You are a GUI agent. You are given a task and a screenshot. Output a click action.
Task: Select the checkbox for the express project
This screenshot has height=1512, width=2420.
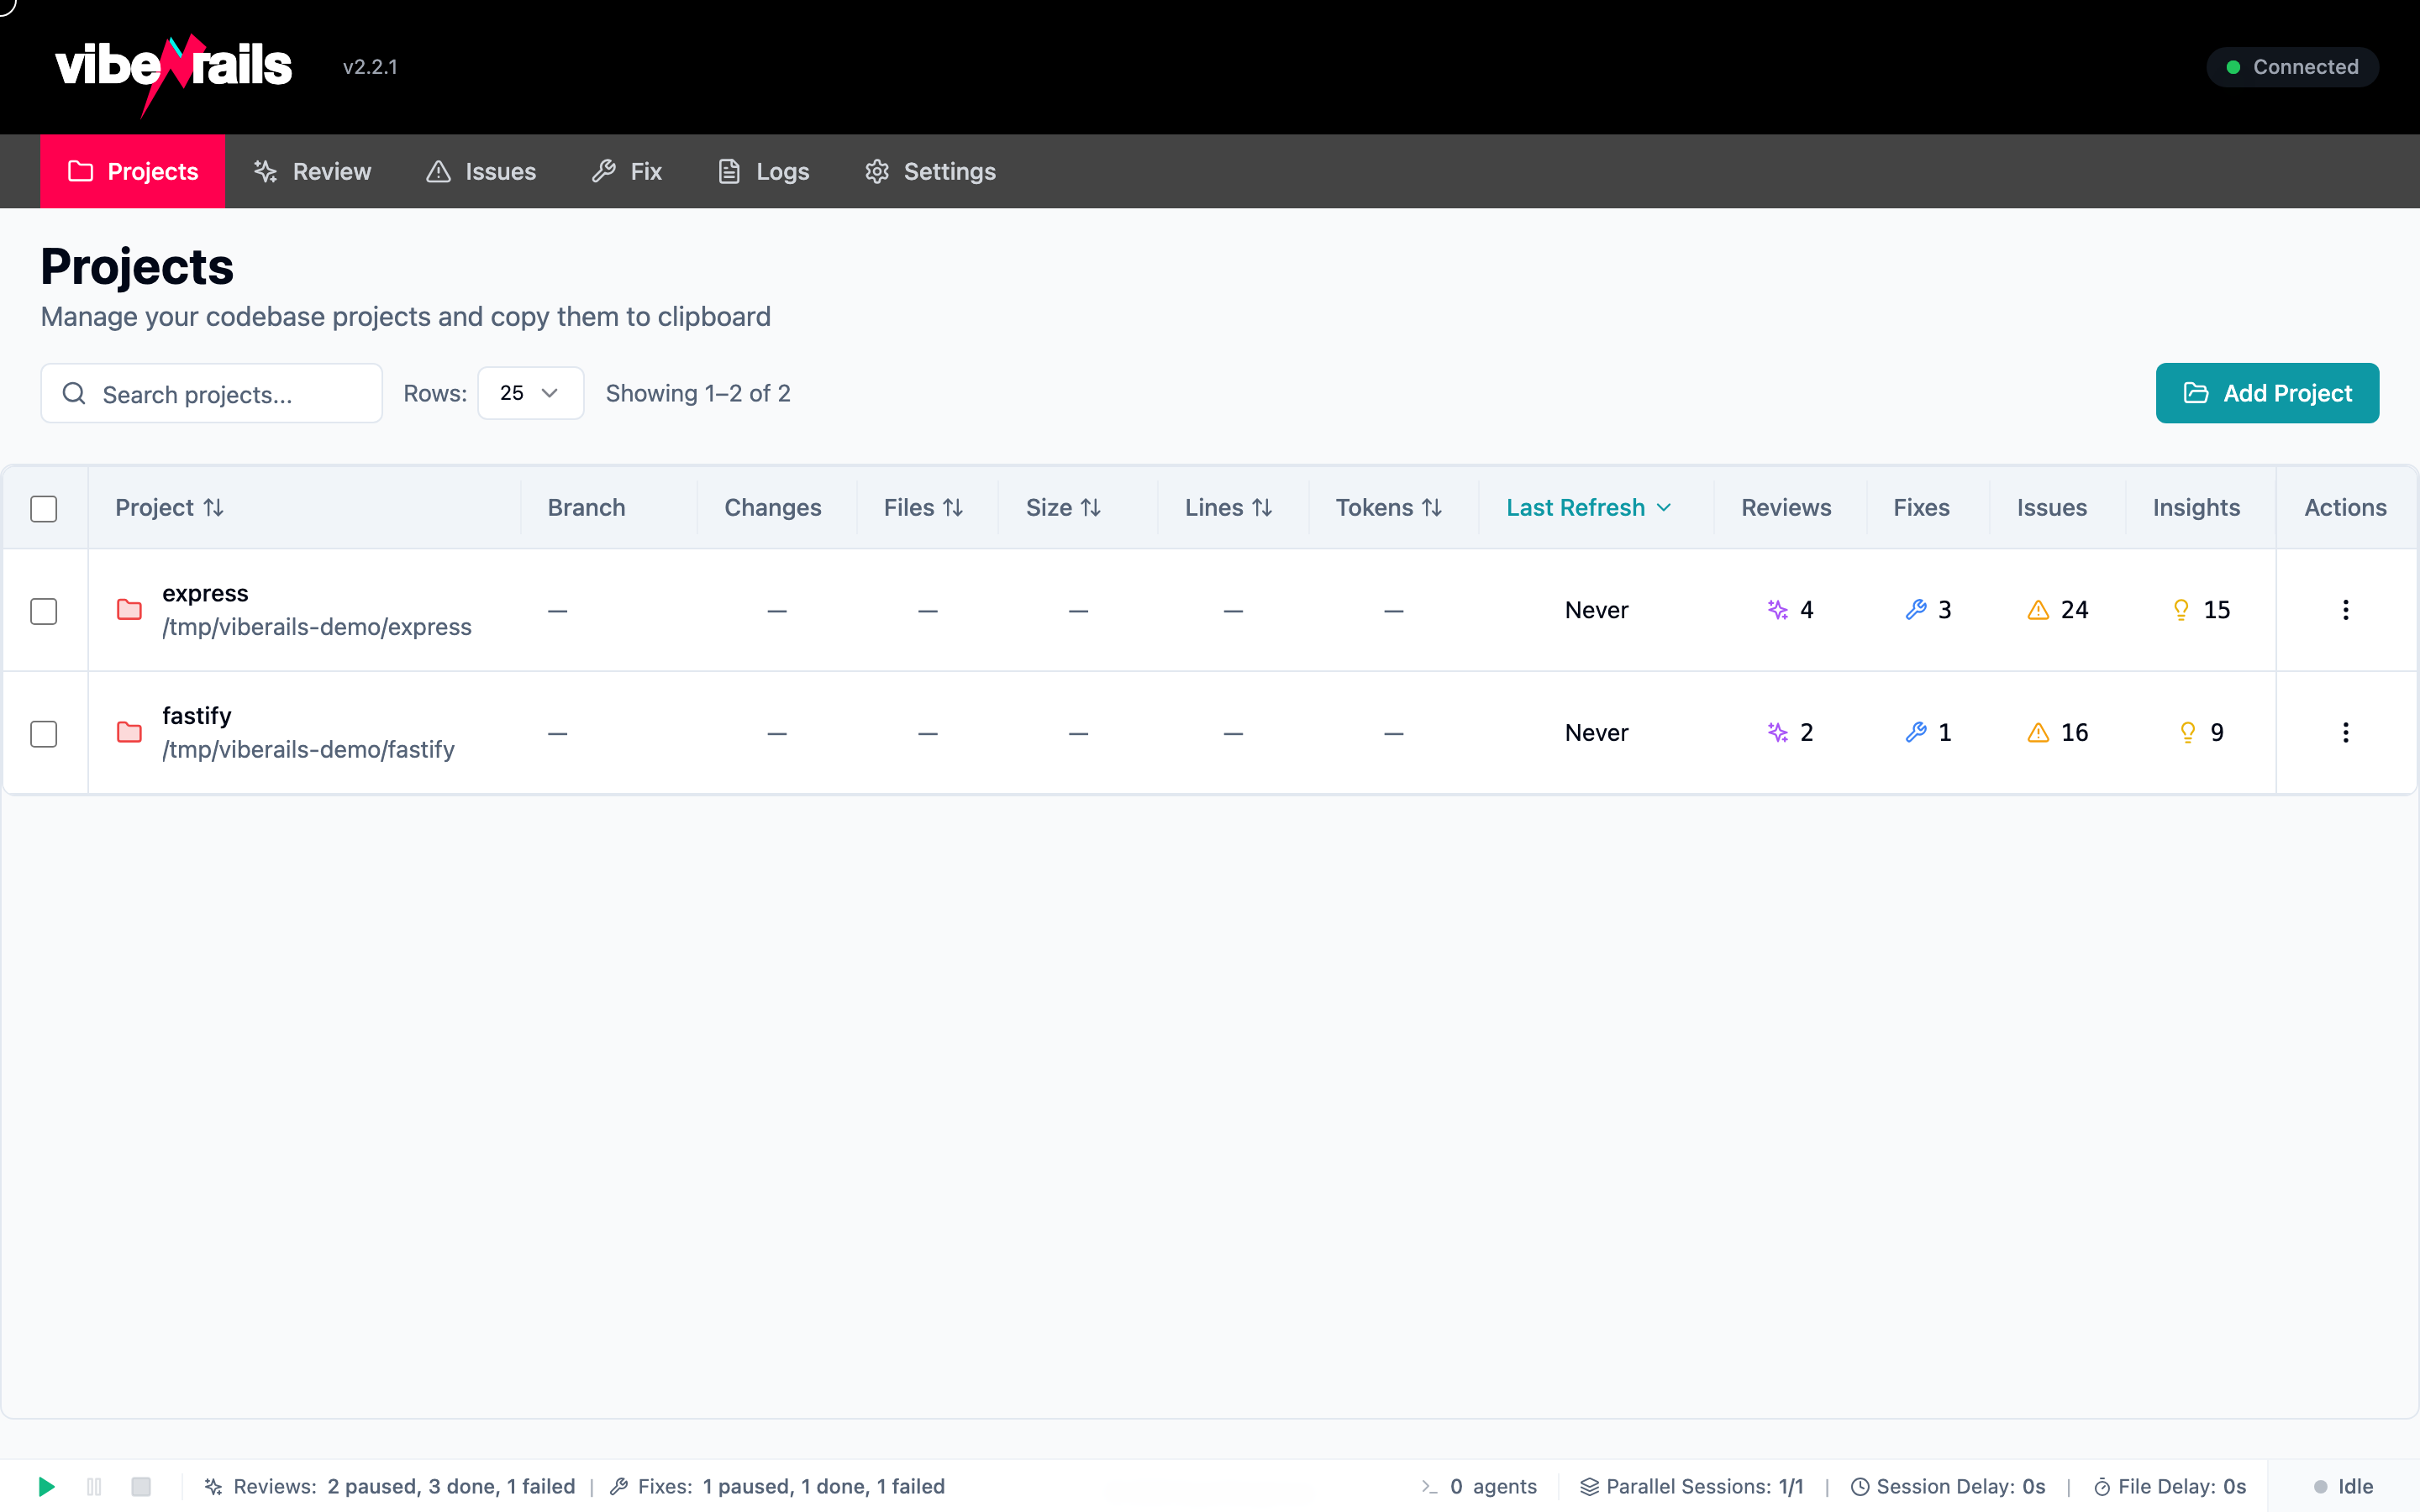point(44,610)
